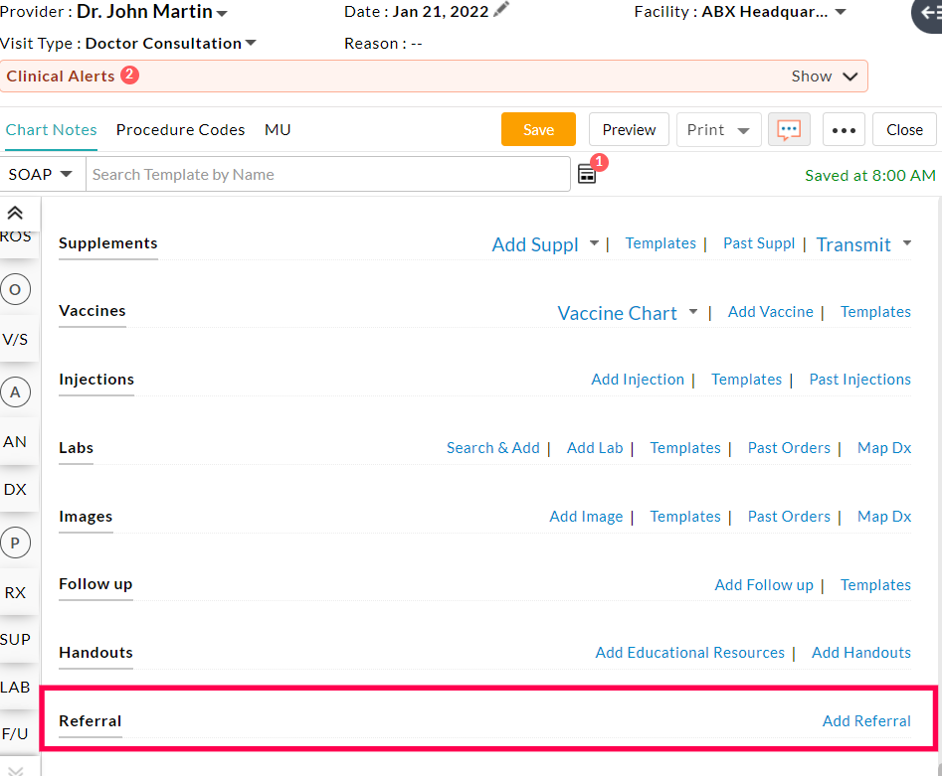Open the LAB section via sidebar icon
Viewport: 942px width, 776px height.
point(16,687)
